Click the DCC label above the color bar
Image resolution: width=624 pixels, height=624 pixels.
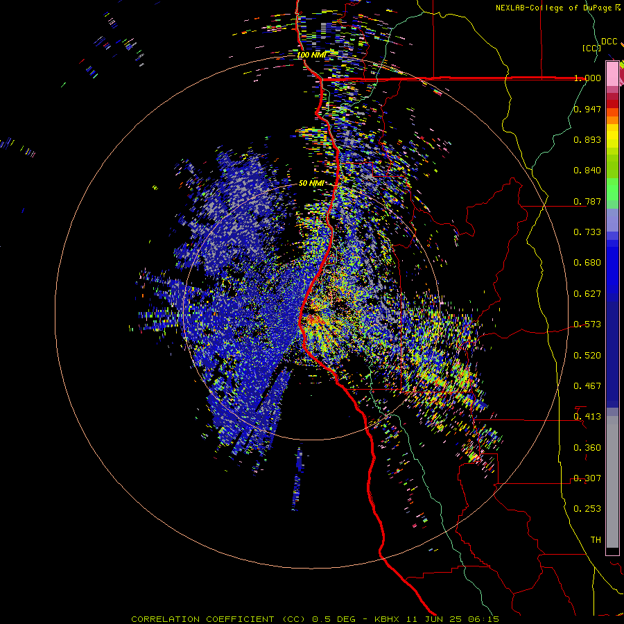609,42
